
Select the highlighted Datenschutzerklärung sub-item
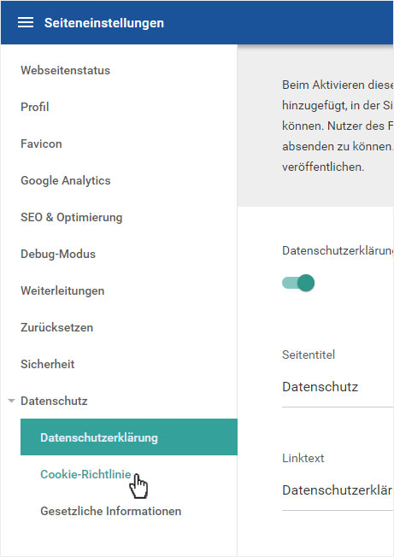pos(129,437)
